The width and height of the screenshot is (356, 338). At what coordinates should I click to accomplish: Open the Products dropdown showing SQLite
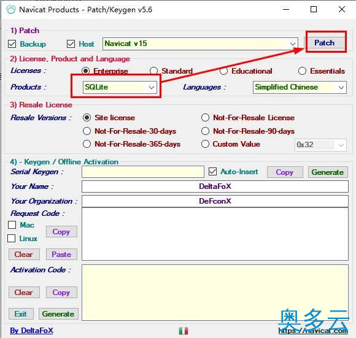[x=120, y=87]
